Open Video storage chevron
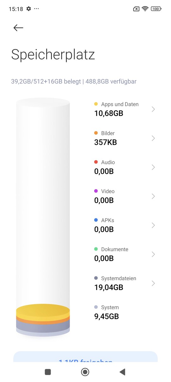 point(153,196)
